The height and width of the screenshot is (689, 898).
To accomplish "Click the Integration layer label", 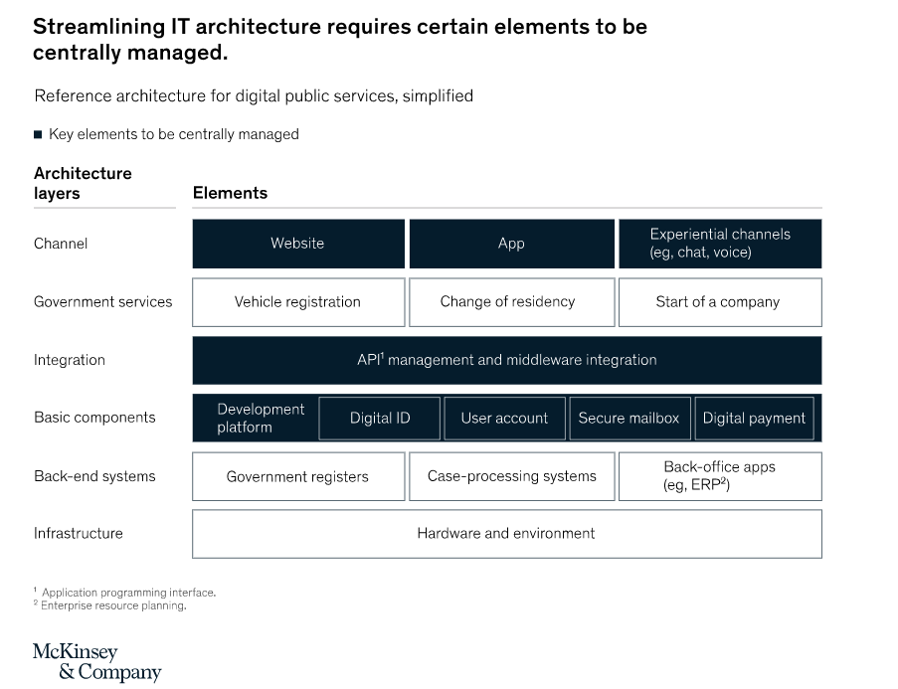I will click(70, 360).
